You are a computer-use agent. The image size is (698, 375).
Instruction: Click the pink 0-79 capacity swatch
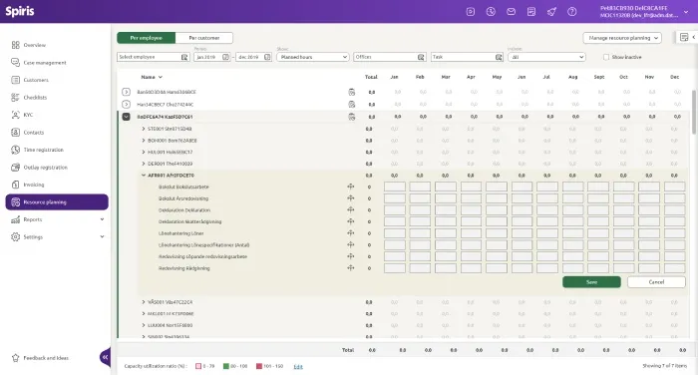click(x=198, y=366)
